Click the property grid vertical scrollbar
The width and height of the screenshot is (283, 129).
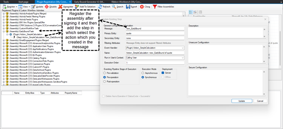point(280,49)
